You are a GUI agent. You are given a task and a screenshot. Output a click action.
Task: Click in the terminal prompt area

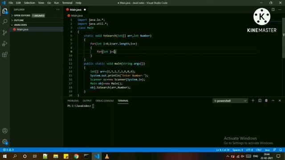coord(93,106)
